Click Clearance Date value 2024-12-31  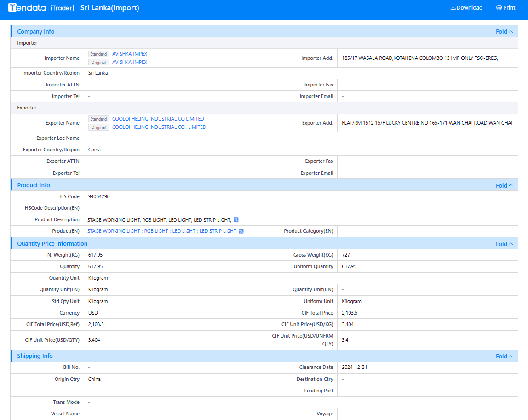coord(354,368)
